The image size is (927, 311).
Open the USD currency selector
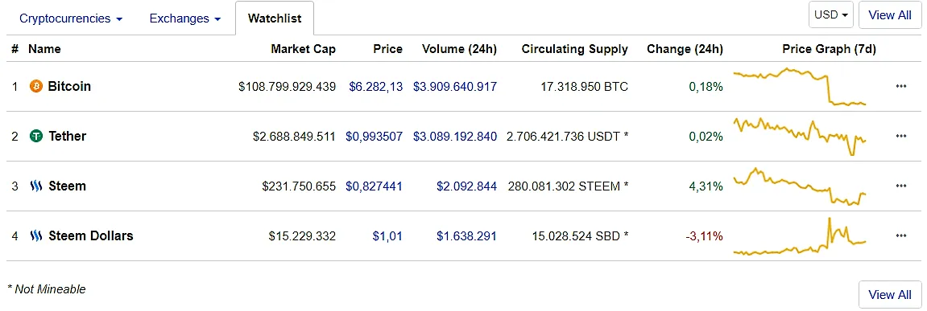click(x=830, y=14)
